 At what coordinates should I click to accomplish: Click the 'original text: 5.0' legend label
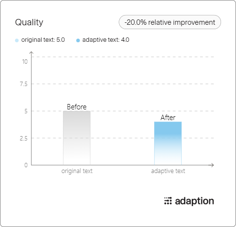pyautogui.click(x=43, y=40)
